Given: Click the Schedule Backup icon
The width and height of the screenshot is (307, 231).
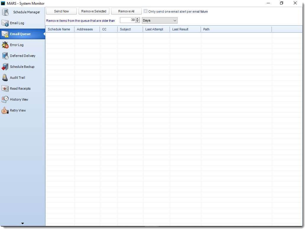Looking at the screenshot, I should pyautogui.click(x=5, y=67).
